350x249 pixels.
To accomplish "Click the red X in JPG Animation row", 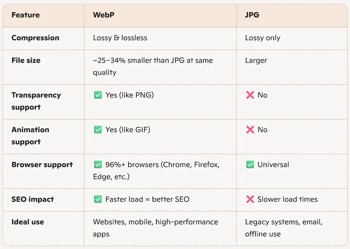I will pos(250,130).
